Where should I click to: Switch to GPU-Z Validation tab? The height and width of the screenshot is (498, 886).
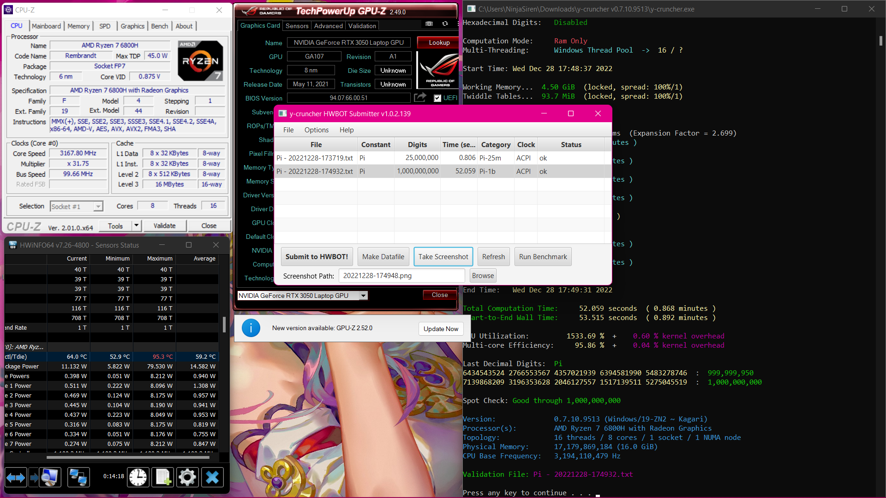coord(362,26)
